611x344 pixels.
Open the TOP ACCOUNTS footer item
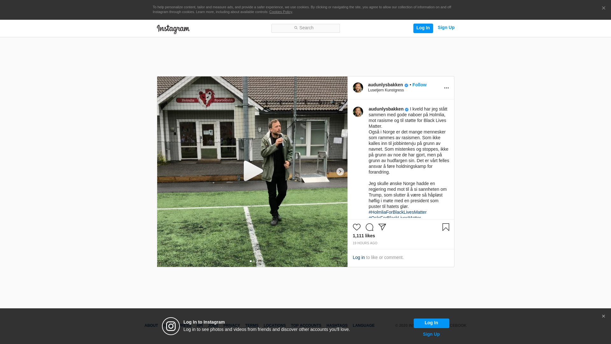coord(306,326)
